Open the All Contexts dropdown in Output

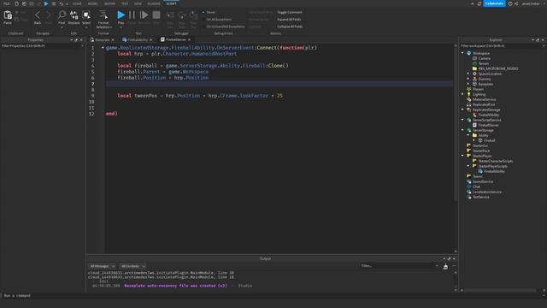pyautogui.click(x=132, y=266)
